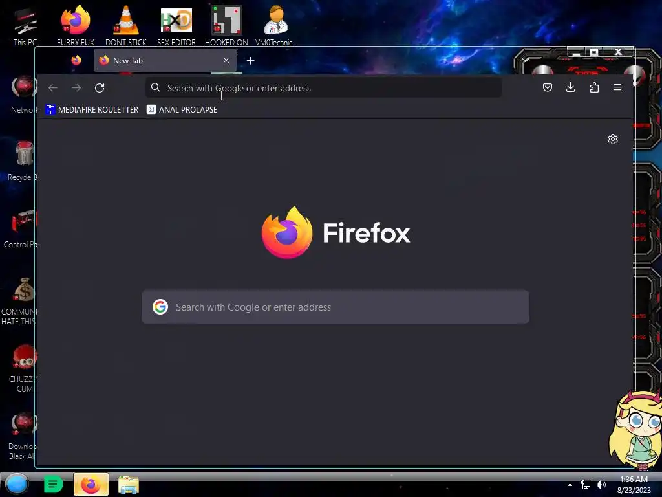The width and height of the screenshot is (662, 497).
Task: Select the Firefox desktop shortcut icon
Action: [x=76, y=25]
